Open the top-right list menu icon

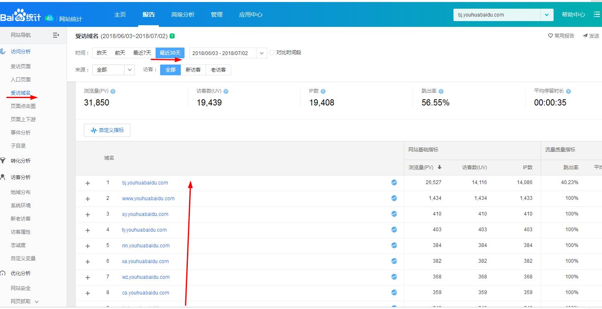pos(596,14)
